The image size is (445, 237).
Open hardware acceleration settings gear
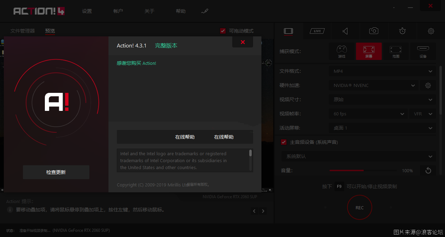[x=428, y=85]
